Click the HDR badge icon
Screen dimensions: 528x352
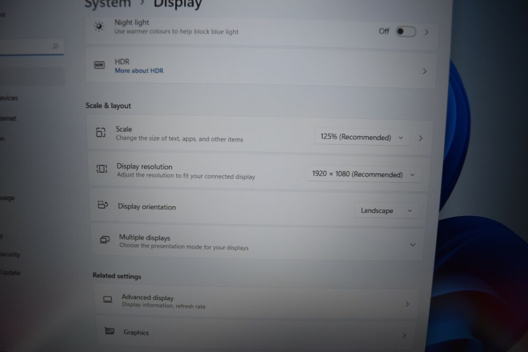click(99, 64)
